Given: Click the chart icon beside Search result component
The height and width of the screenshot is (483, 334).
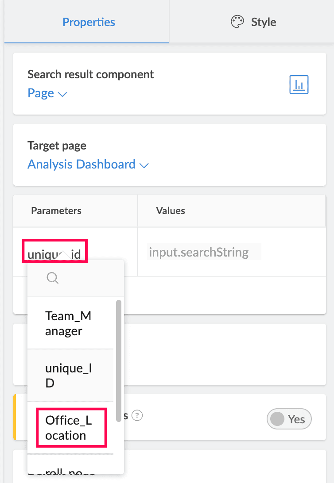Looking at the screenshot, I should [299, 84].
